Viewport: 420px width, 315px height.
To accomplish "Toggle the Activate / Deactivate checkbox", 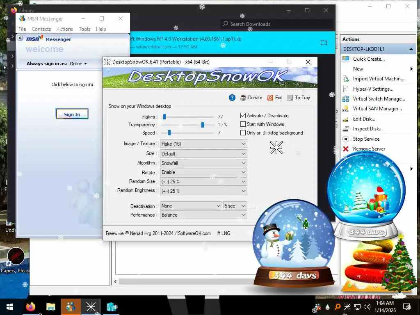I will [x=243, y=116].
